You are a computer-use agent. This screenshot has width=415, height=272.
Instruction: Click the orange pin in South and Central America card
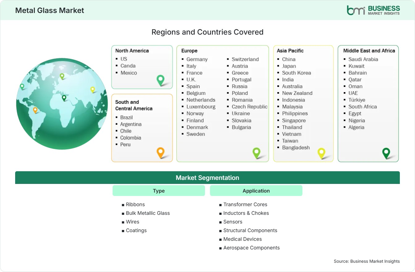coord(160,153)
